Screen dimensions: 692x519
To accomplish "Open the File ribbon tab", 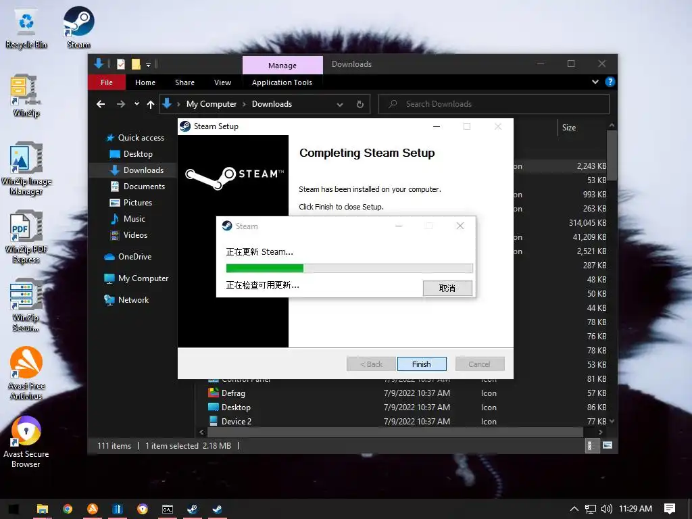I will click(x=107, y=82).
